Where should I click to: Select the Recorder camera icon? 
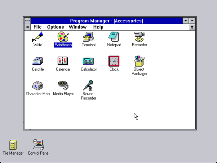(x=139, y=37)
